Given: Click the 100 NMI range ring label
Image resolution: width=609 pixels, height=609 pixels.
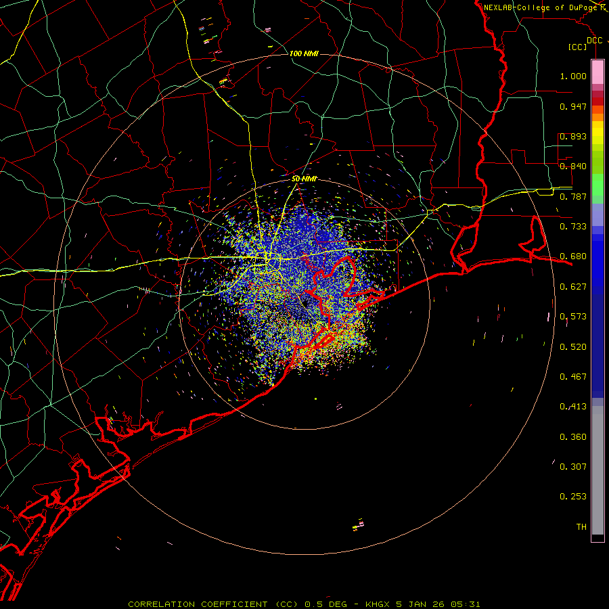Looking at the screenshot, I should [x=304, y=53].
